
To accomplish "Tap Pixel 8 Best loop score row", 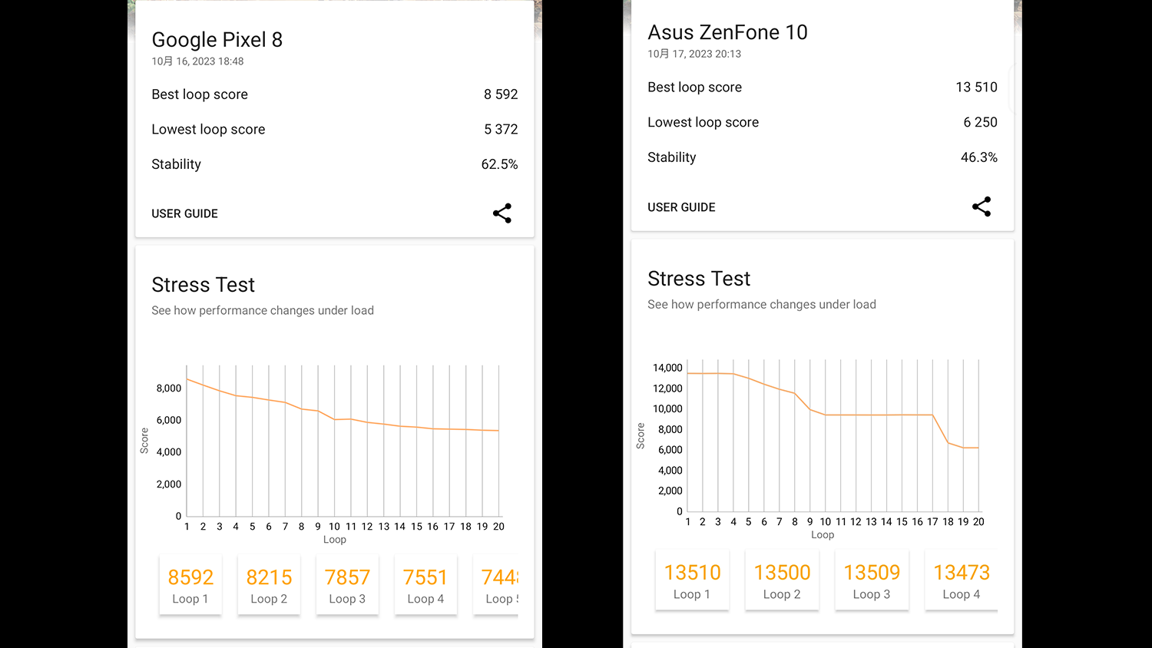I will point(334,94).
